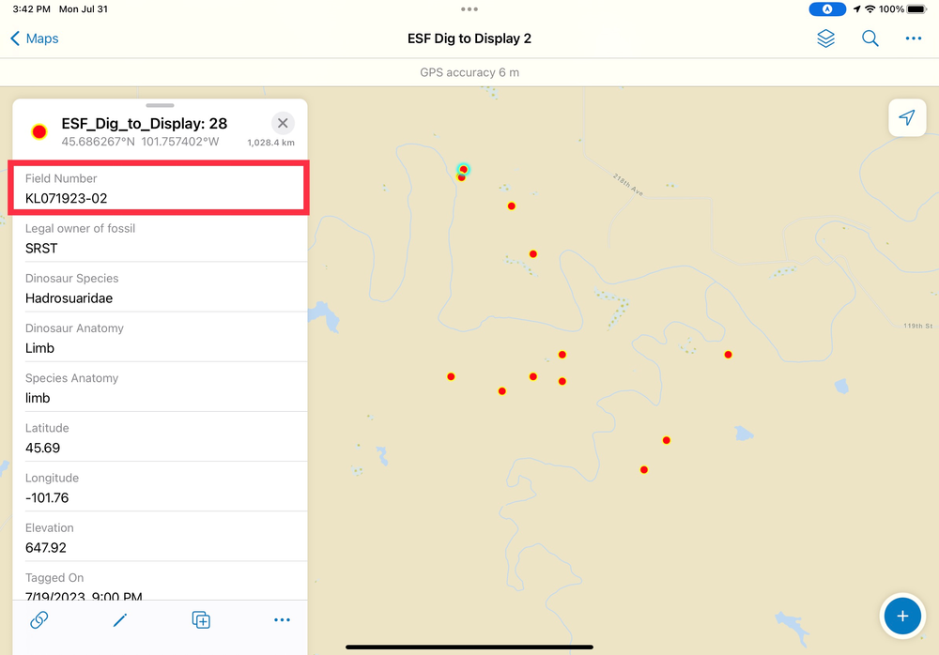Screen dimensions: 939x655
Task: Navigate back to the Maps list
Action: coord(33,38)
